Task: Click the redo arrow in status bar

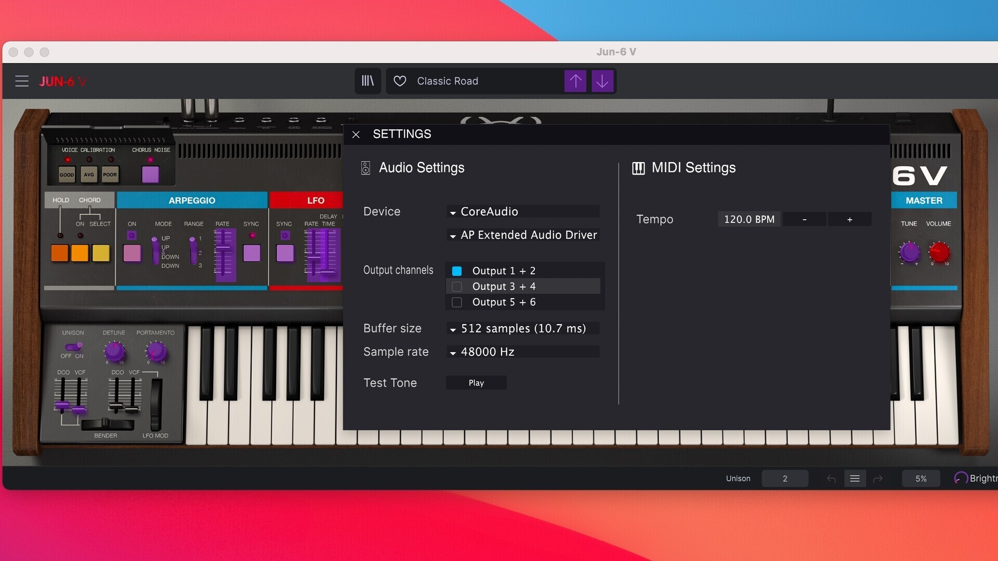Action: click(878, 479)
